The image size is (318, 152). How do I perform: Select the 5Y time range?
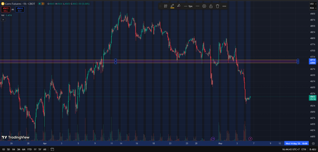[40, 150]
